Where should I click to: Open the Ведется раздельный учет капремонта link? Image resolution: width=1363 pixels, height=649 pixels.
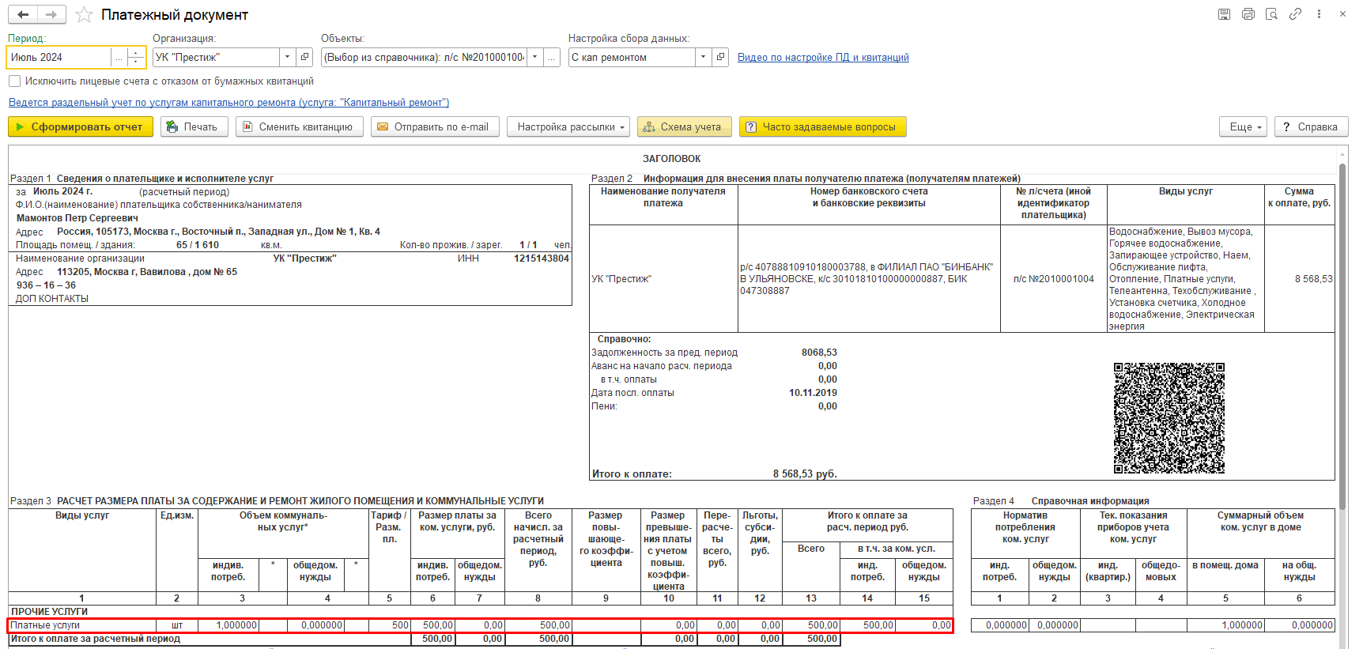[228, 103]
